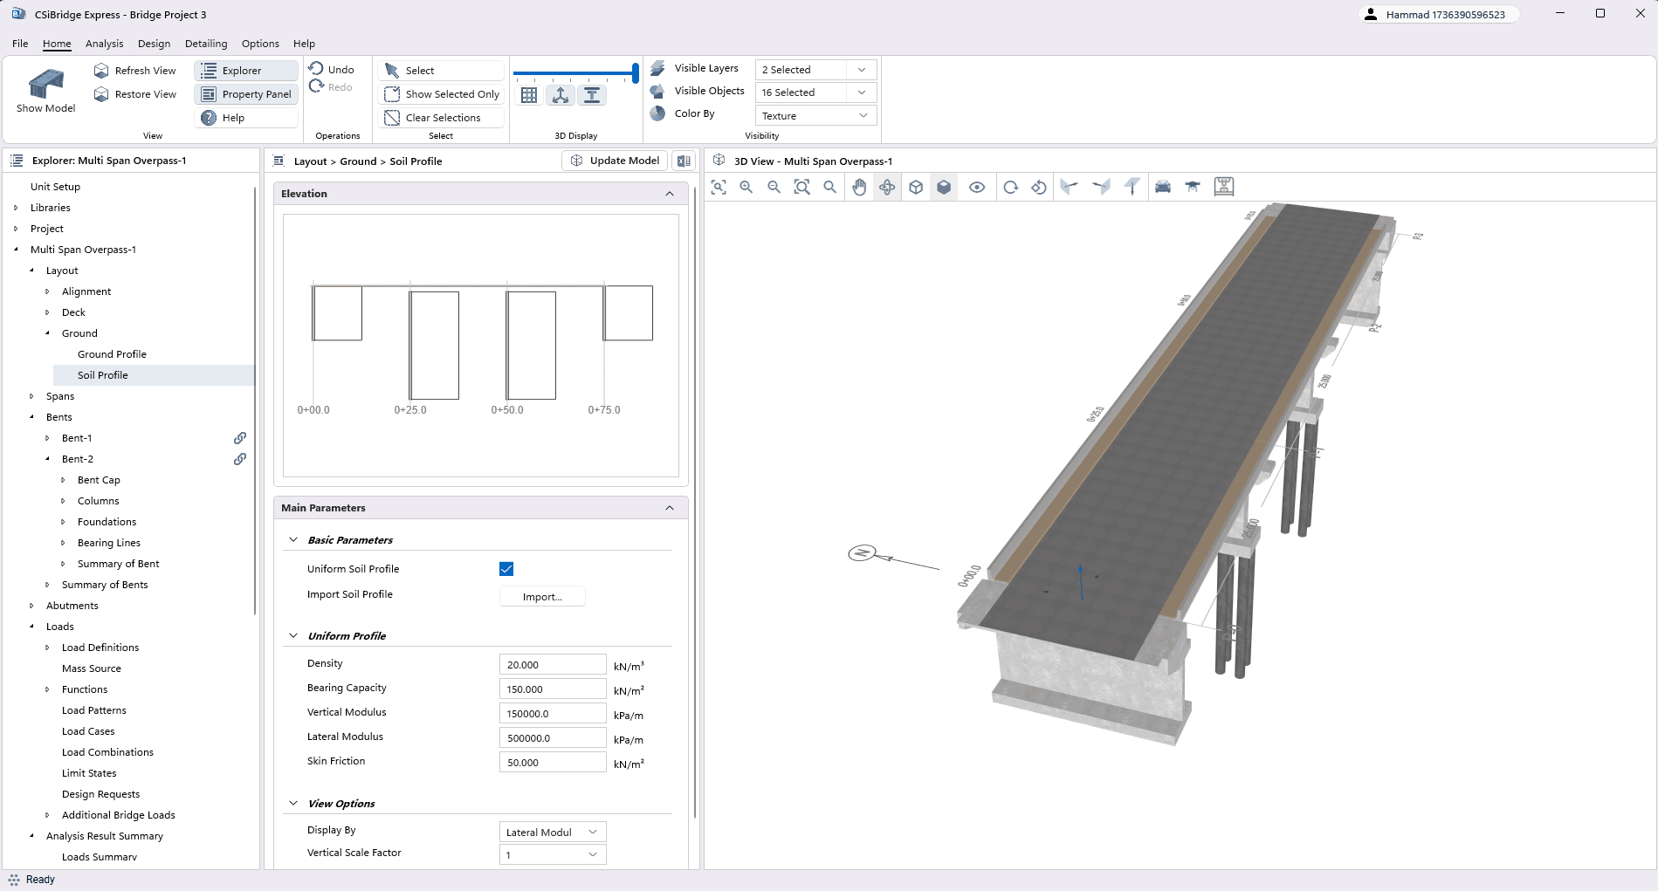Click the wireframe cube view icon
The width and height of the screenshot is (1658, 891).
click(916, 187)
